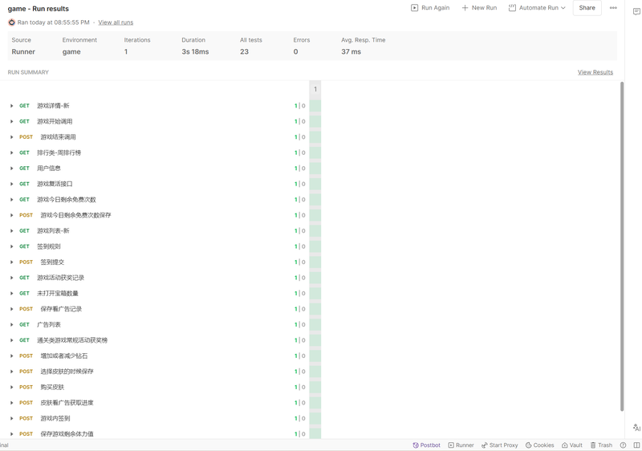Viewport: 642px width, 451px height.
Task: Expand the 游戏复活接口 request row
Action: [11, 184]
